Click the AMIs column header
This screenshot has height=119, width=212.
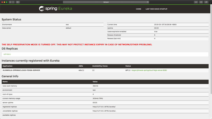point(81,66)
